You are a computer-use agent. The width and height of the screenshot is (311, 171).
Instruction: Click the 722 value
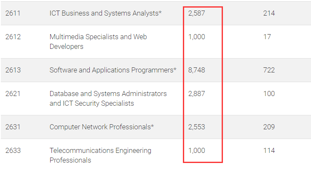pos(269,70)
